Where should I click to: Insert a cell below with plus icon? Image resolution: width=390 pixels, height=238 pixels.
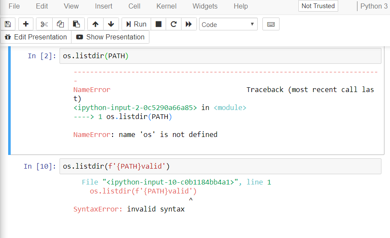pyautogui.click(x=26, y=24)
